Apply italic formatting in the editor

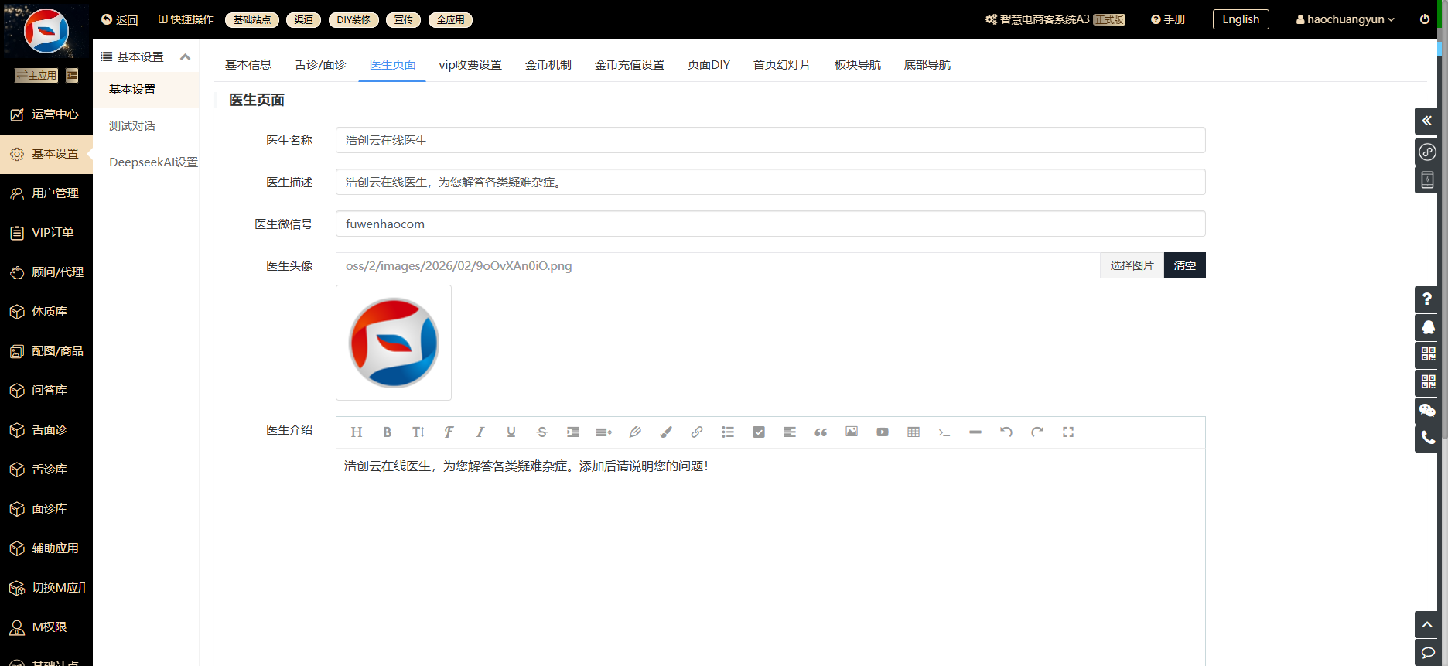(480, 432)
